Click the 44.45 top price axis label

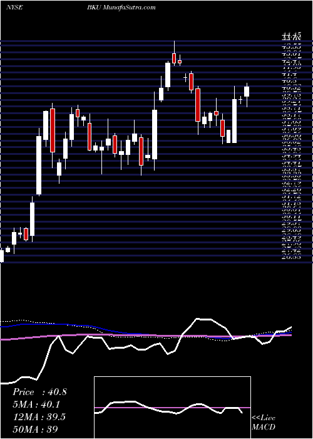[x=292, y=34]
